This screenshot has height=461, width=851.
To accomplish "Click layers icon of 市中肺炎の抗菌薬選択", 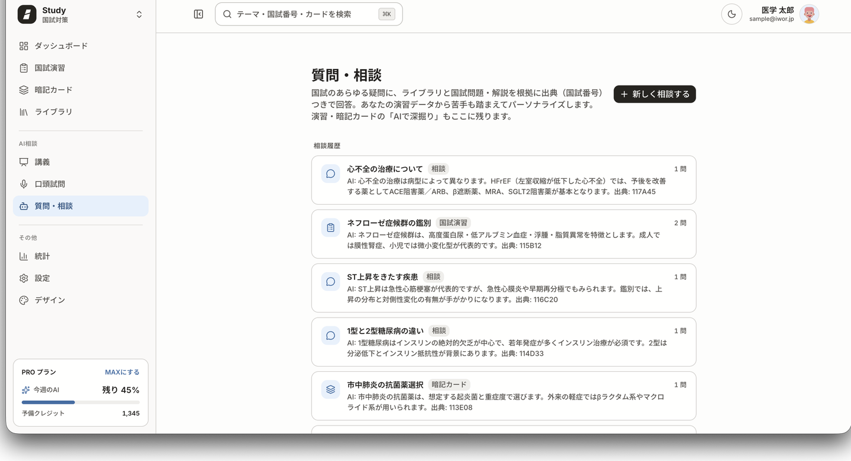I will 331,389.
